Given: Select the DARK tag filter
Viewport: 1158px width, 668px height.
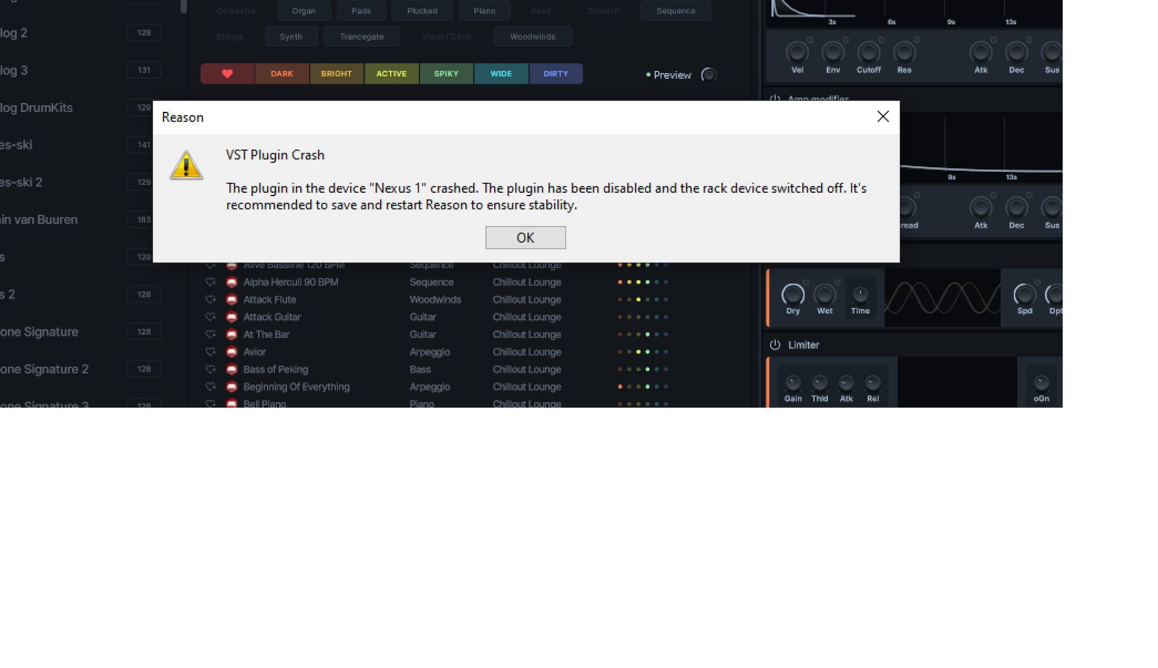Looking at the screenshot, I should click(x=282, y=73).
